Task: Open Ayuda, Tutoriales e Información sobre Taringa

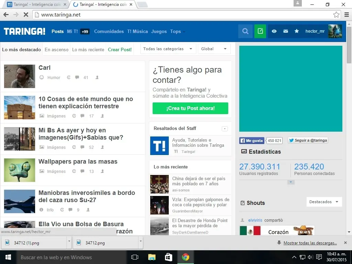Action: pyautogui.click(x=198, y=143)
